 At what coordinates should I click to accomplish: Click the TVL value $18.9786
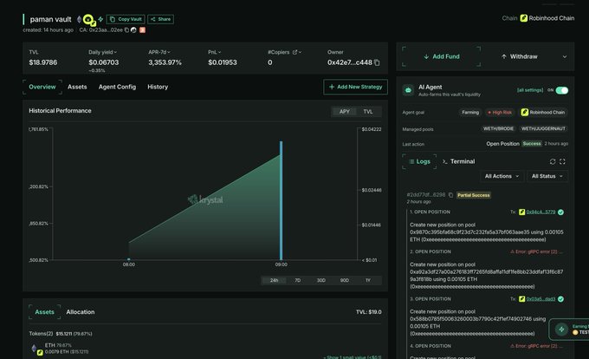[43, 62]
